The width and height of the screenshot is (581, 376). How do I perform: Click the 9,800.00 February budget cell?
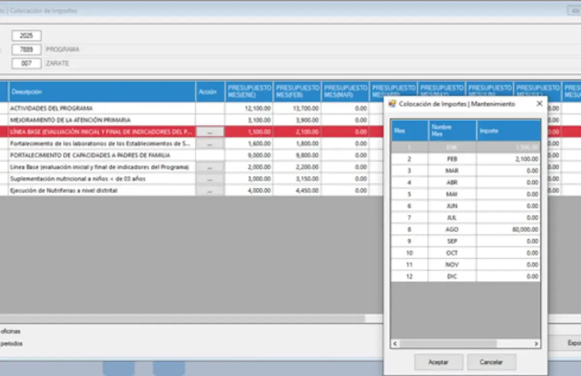pyautogui.click(x=297, y=155)
